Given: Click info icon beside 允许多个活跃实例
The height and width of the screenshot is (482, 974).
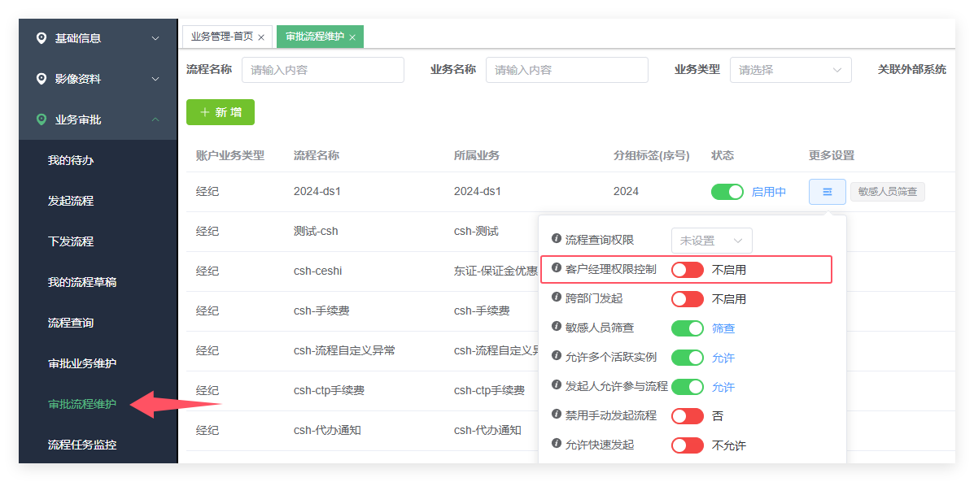Looking at the screenshot, I should 557,355.
